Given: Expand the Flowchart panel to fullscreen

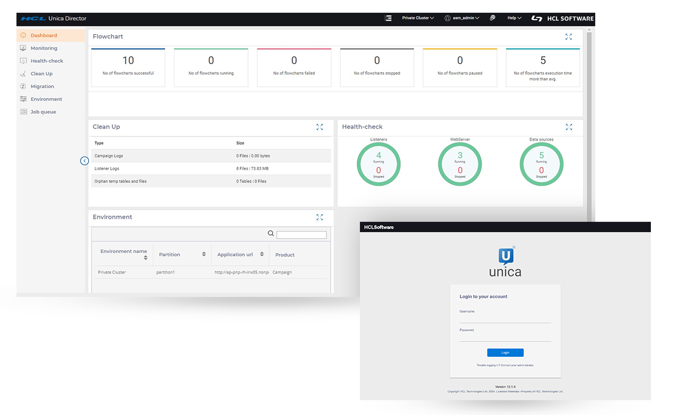Looking at the screenshot, I should (569, 37).
